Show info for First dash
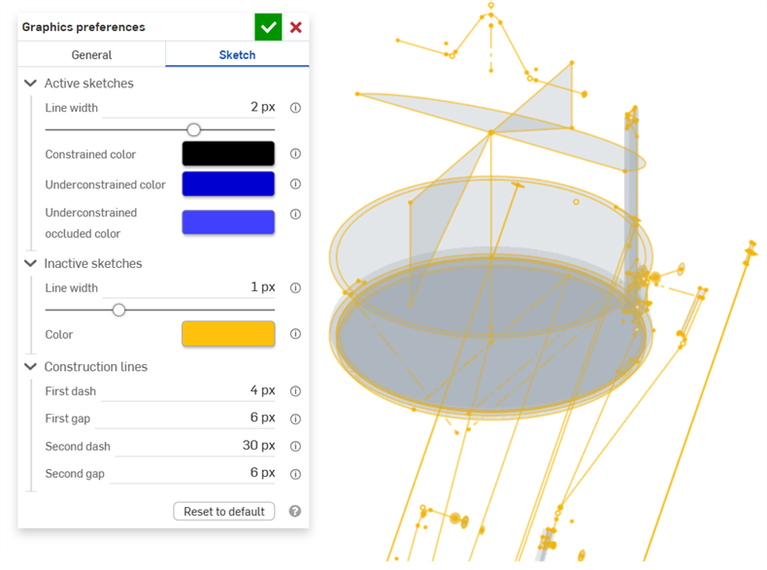 (295, 391)
